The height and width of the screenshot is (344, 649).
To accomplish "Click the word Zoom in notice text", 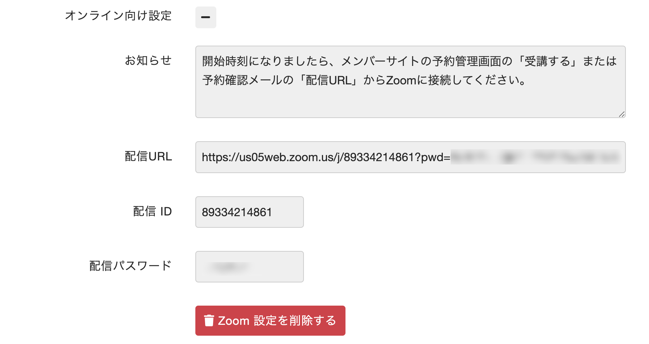I will click(x=401, y=80).
